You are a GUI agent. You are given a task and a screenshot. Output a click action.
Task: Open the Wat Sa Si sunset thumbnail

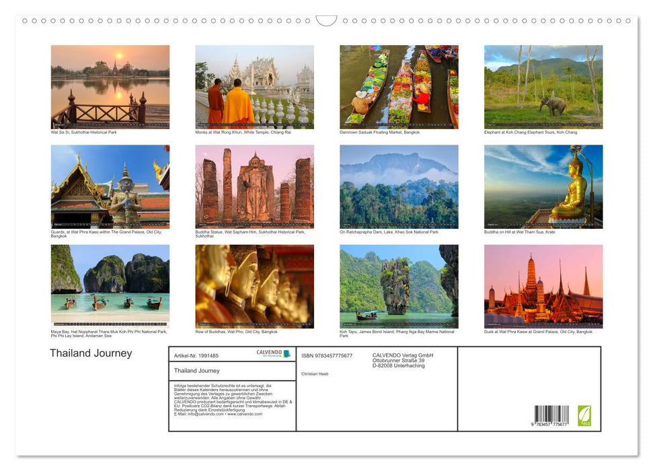(110, 86)
